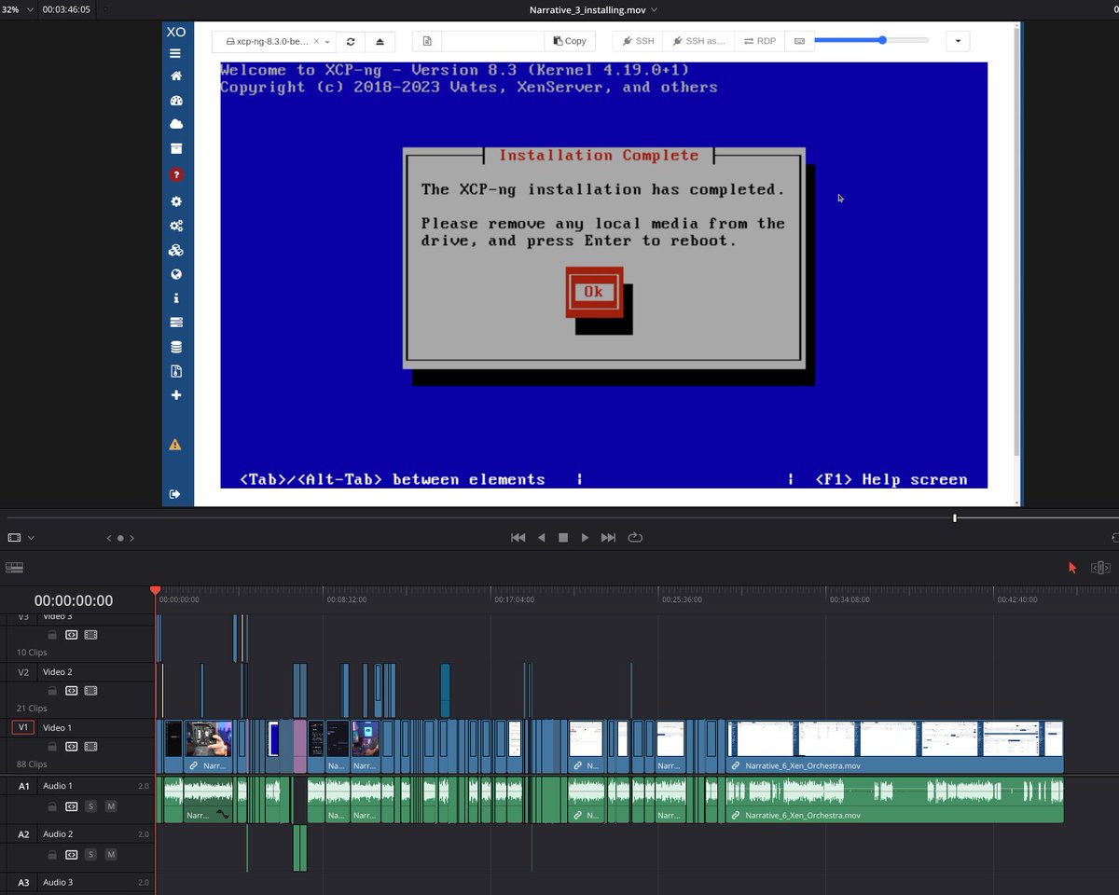Screen dimensions: 1119x895
Task: Select the A1 audio destination control
Action: click(23, 786)
